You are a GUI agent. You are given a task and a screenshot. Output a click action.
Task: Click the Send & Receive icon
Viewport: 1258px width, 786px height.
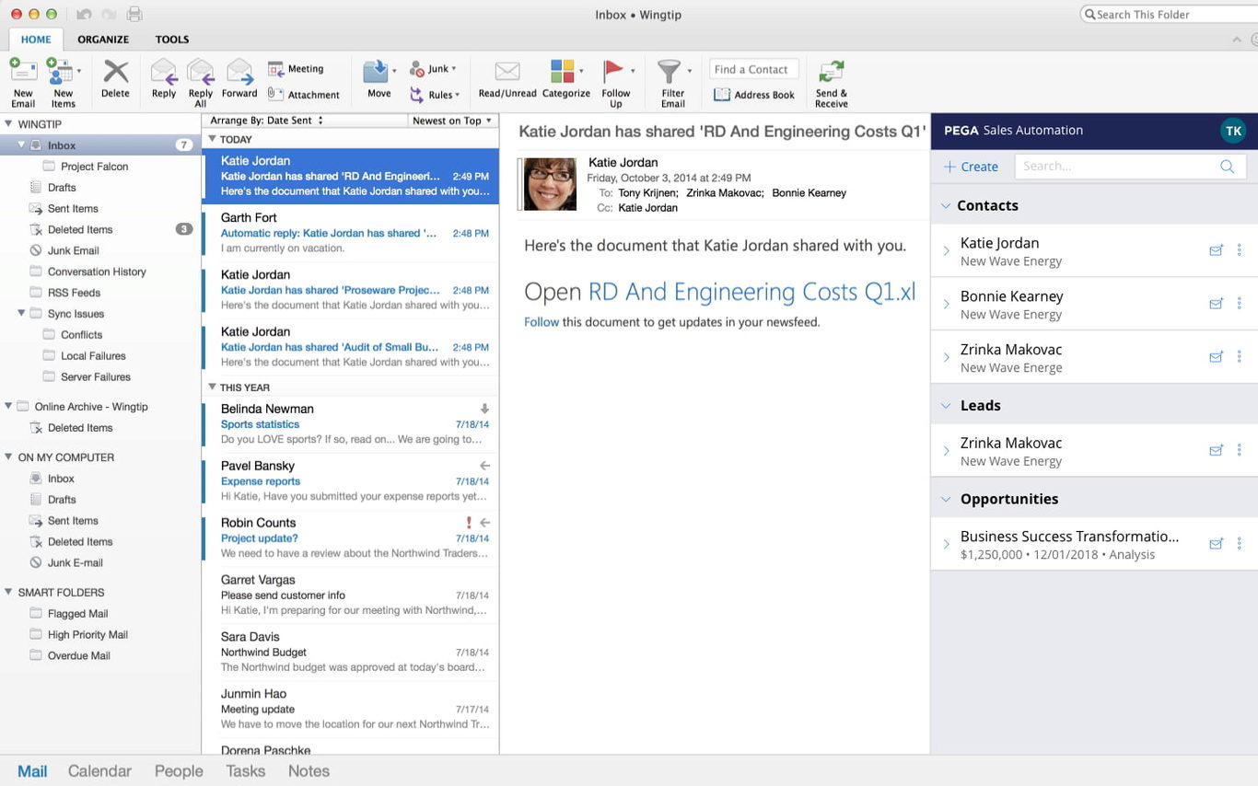(831, 73)
